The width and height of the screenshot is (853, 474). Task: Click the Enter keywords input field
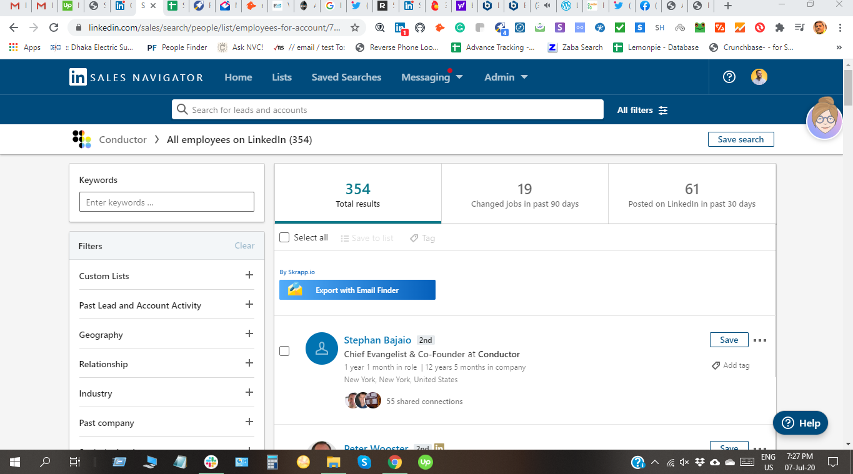(x=166, y=202)
